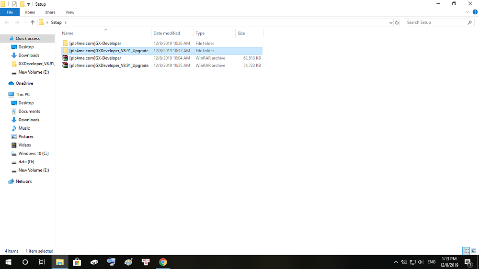The width and height of the screenshot is (479, 269).
Task: Sort files by Date modified column
Action: tap(167, 33)
